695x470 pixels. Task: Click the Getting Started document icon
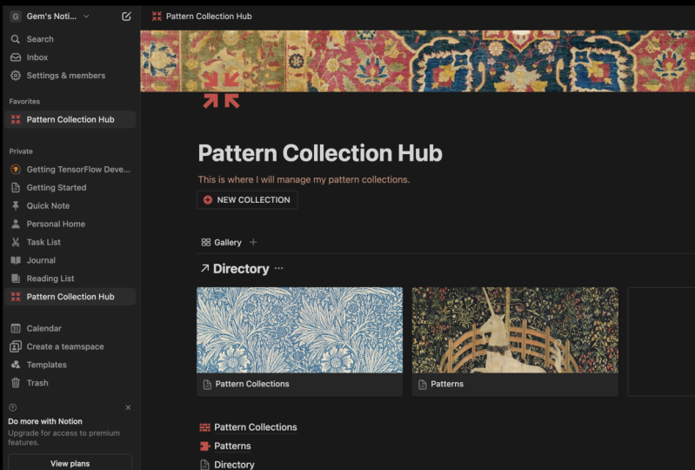point(16,187)
